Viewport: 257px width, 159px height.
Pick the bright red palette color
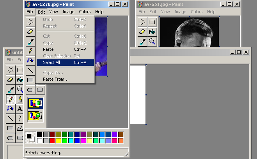(x=52, y=141)
